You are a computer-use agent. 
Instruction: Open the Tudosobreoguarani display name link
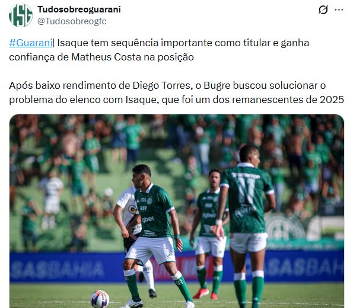point(79,9)
